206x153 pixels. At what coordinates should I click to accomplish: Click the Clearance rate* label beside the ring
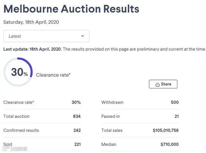tap(53, 75)
